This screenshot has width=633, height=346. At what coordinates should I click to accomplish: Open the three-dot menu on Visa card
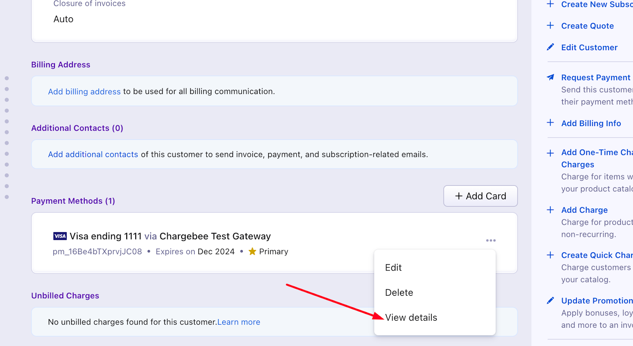pyautogui.click(x=491, y=240)
